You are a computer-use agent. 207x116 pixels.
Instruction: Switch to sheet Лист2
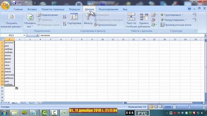click(23, 103)
